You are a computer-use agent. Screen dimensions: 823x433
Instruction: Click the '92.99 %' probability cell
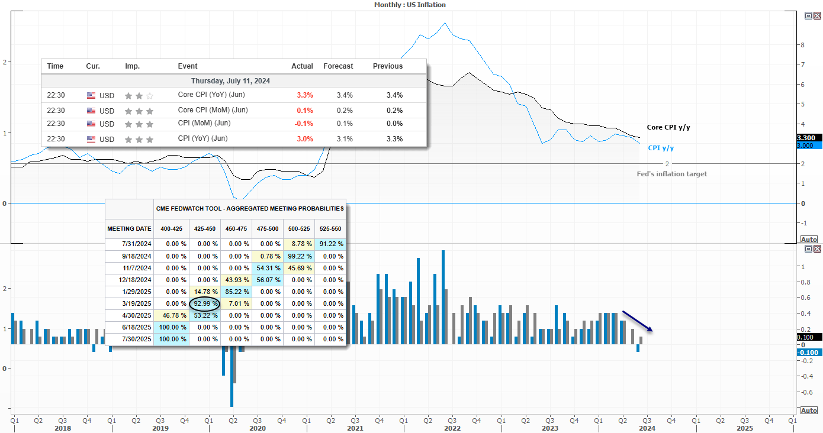point(205,303)
